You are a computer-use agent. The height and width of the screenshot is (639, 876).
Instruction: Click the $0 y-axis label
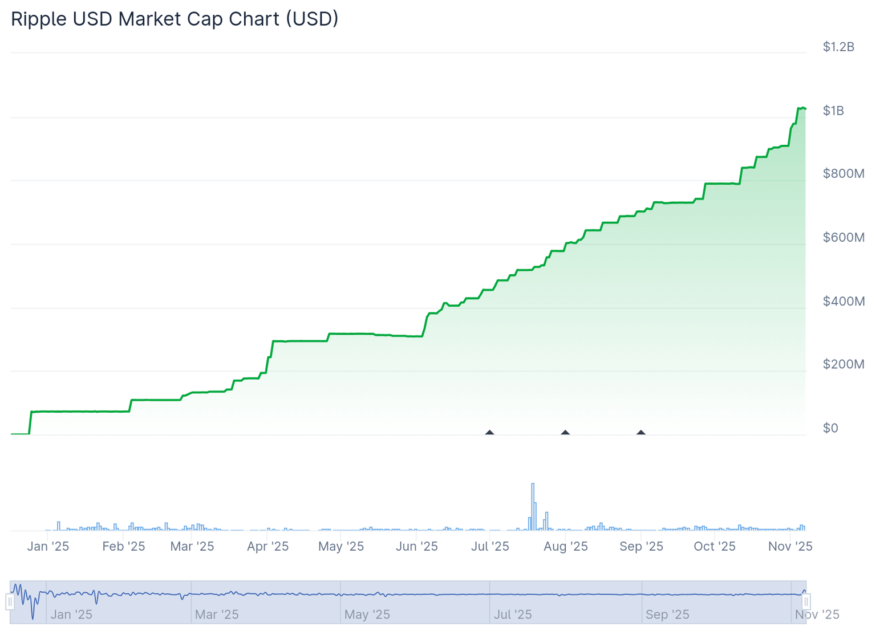(x=830, y=428)
